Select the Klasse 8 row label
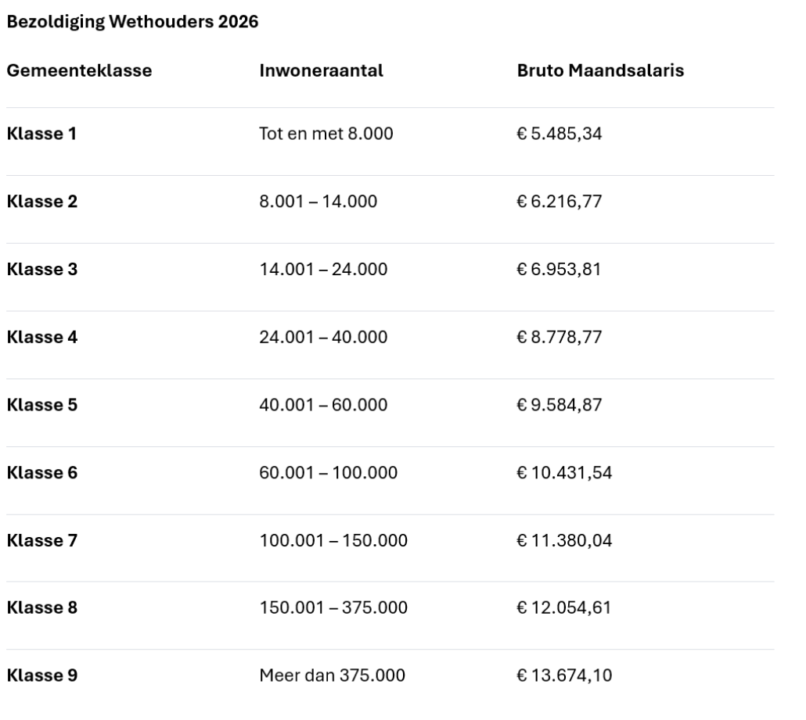Viewport: 806px width, 720px height. tap(41, 607)
